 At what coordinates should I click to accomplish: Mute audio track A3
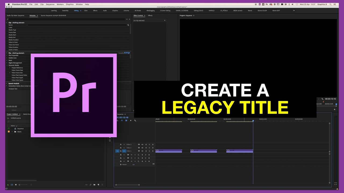[x=131, y=161]
